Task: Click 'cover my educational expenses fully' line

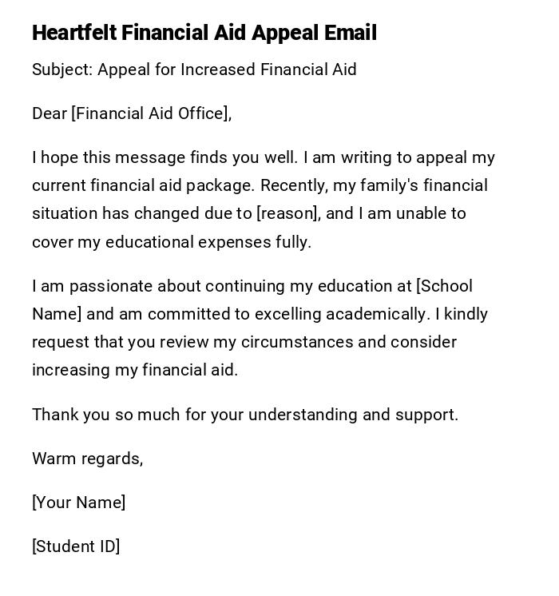Action: 171,242
